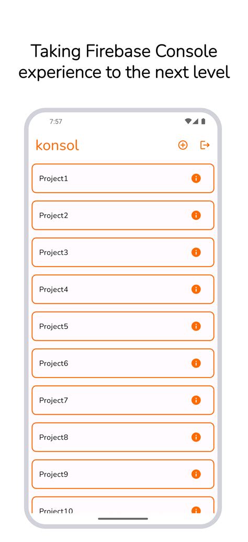Image resolution: width=248 pixels, height=542 pixels.
Task: Tap the logout icon in header
Action: pyautogui.click(x=205, y=145)
